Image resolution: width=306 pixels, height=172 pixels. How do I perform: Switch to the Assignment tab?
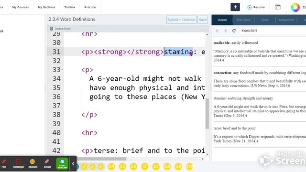click(286, 20)
